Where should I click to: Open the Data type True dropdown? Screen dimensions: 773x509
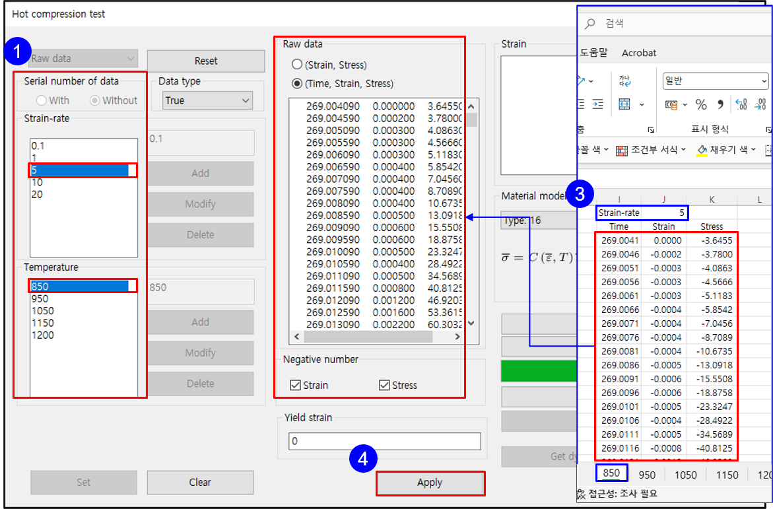[207, 100]
